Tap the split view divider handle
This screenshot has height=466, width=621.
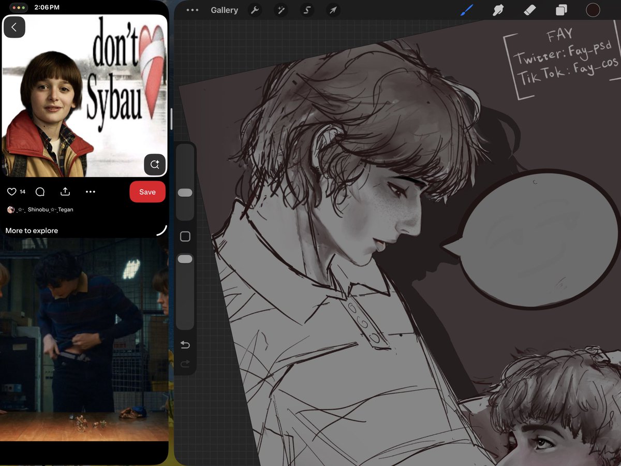(x=171, y=119)
